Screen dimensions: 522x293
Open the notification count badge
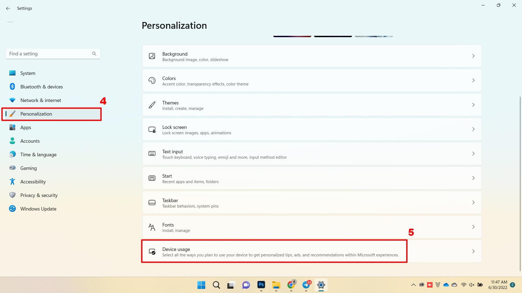[x=512, y=285]
